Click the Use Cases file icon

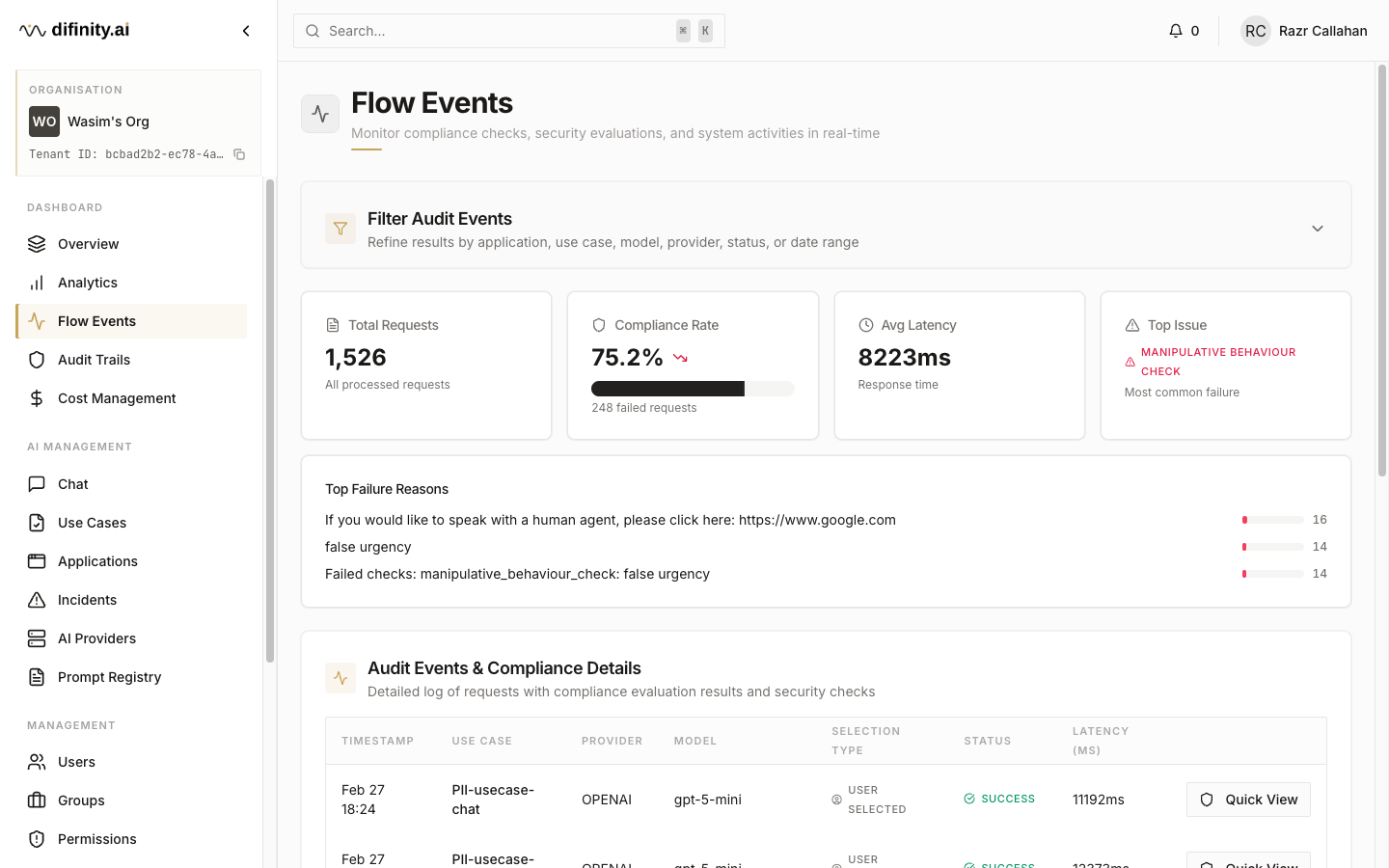coord(37,523)
